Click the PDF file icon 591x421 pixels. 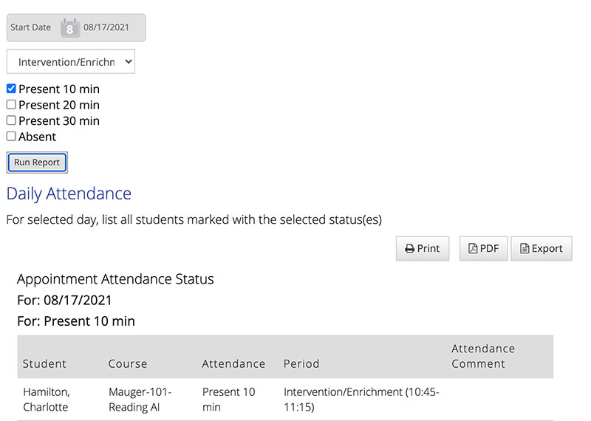(473, 248)
